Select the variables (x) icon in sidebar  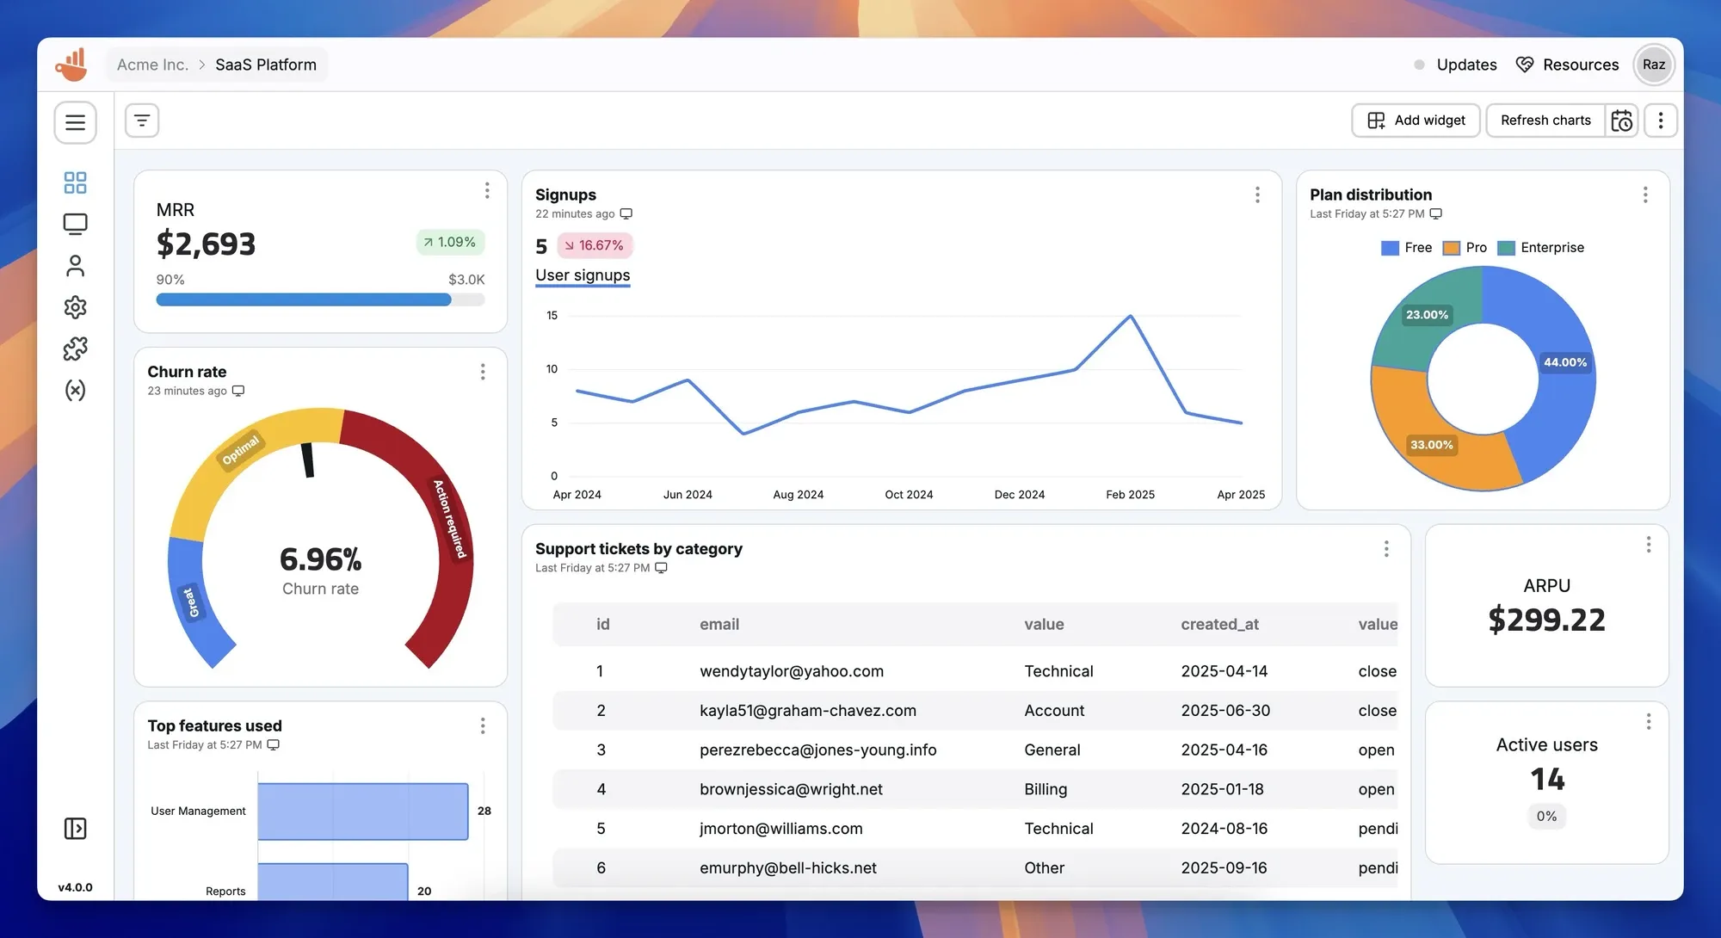[x=75, y=390]
